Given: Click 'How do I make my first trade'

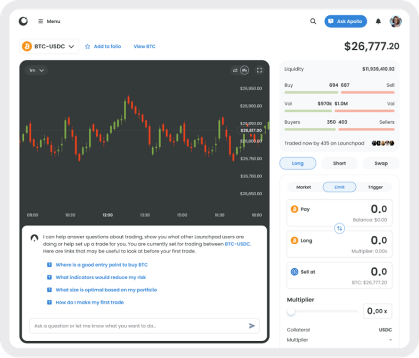Looking at the screenshot, I should coord(90,302).
